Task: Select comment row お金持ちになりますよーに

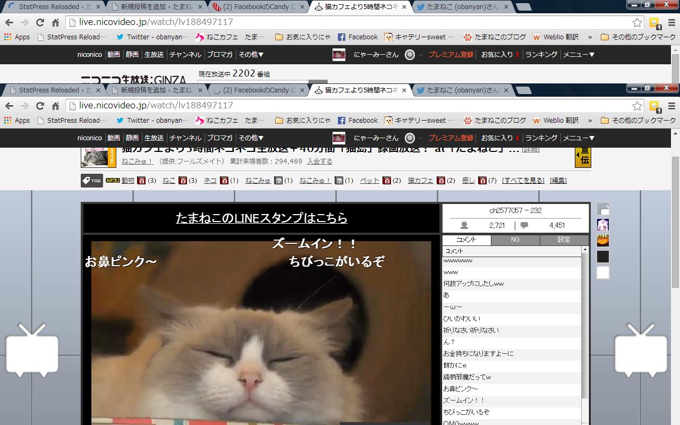Action: [512, 354]
